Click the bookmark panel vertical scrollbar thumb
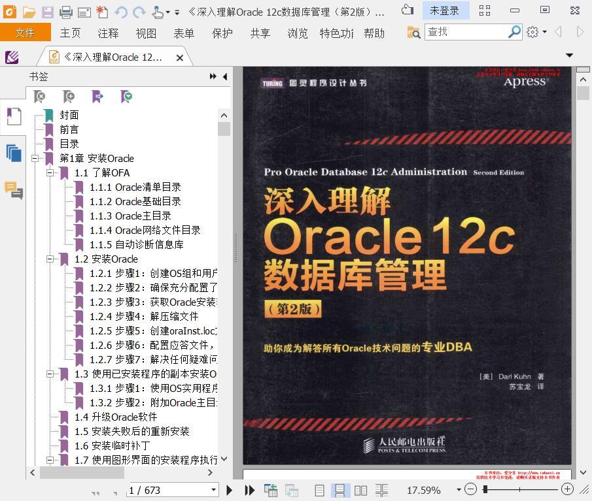592x501 pixels. [224, 129]
